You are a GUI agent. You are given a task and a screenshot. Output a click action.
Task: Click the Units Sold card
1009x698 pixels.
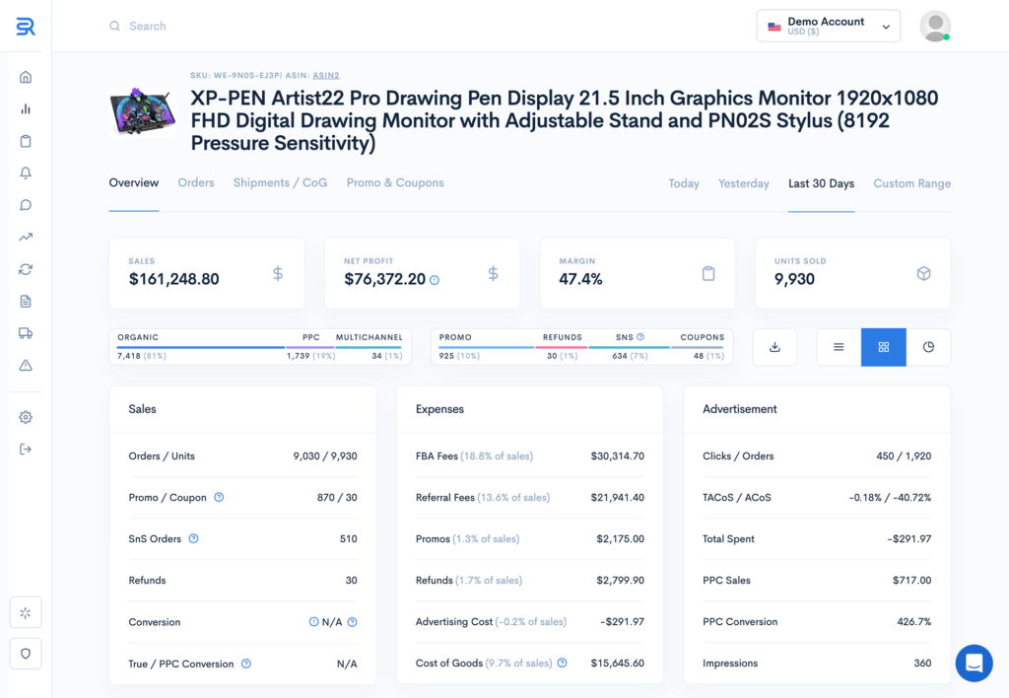point(852,273)
